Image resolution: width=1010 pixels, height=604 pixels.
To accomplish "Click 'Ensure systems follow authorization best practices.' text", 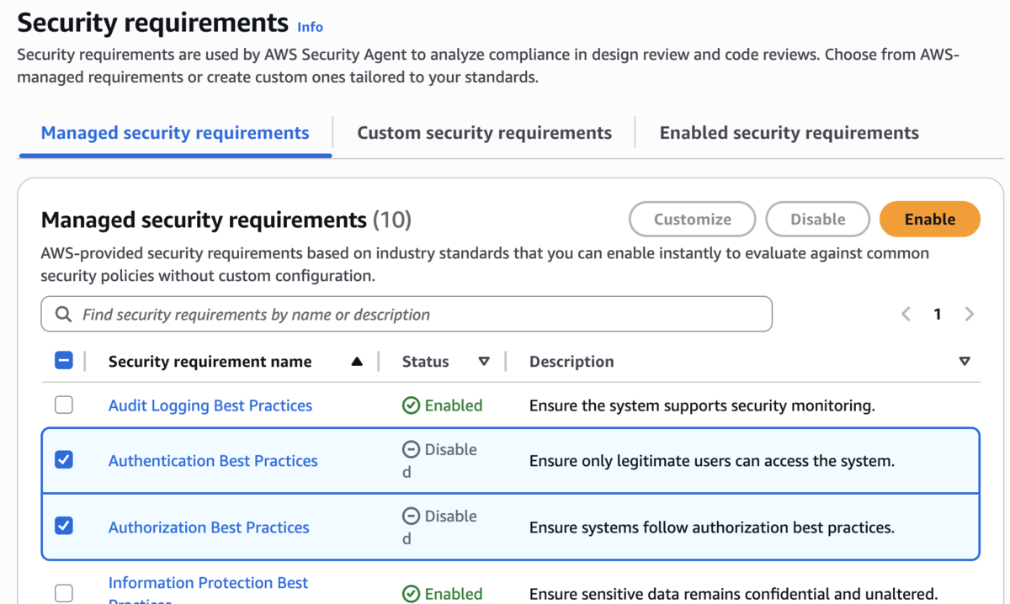I will [x=711, y=527].
